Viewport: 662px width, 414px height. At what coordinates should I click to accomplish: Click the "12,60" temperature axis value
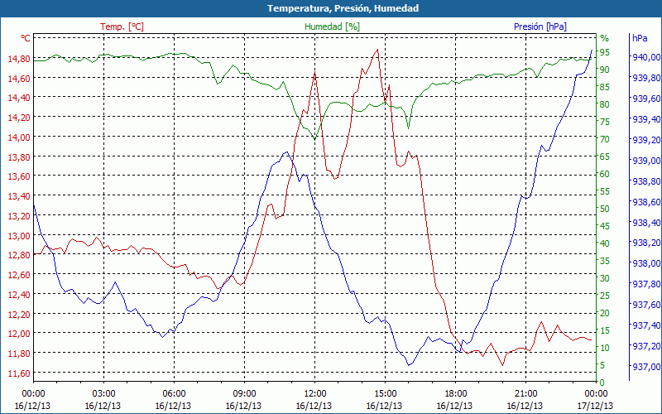click(x=19, y=275)
